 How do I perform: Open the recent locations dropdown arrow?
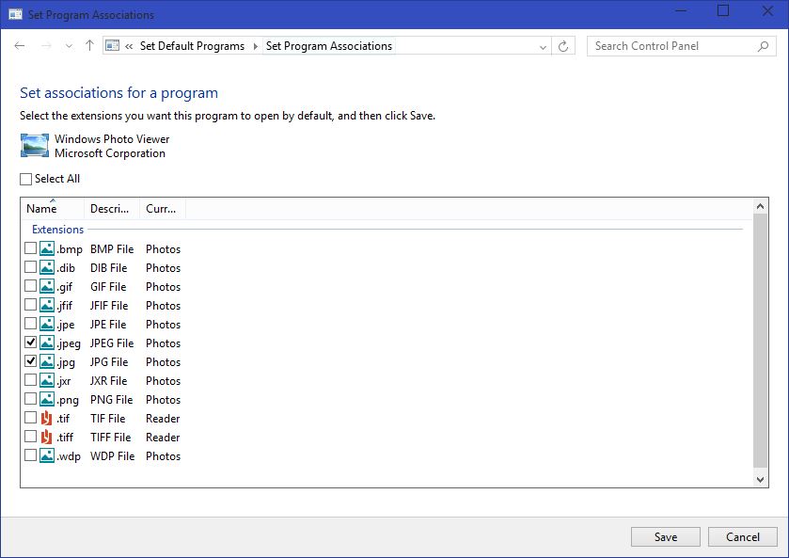[x=69, y=46]
